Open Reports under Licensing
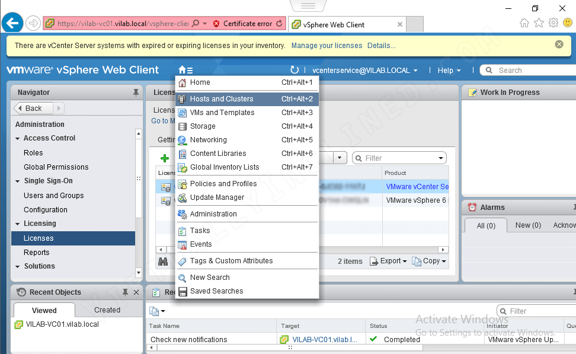 coord(36,252)
